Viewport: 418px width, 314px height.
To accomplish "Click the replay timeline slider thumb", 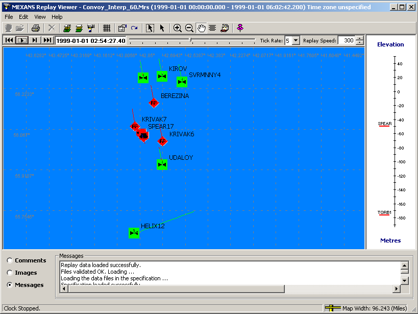I will click(x=190, y=40).
